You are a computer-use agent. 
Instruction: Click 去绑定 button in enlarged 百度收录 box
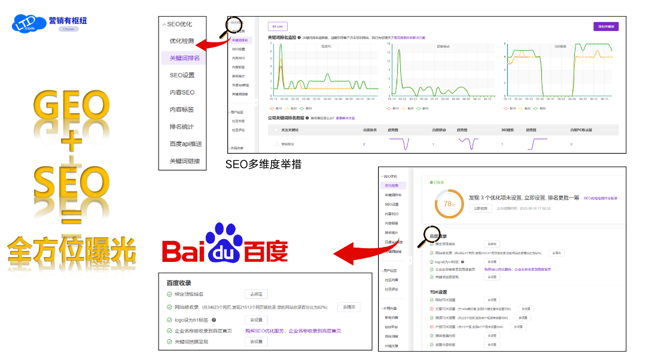tap(256, 294)
